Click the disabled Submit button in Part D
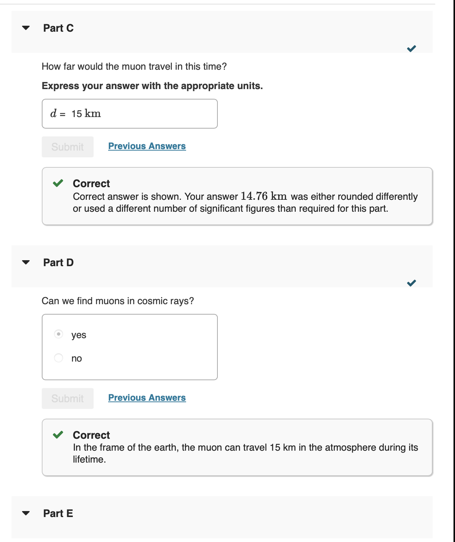 tap(68, 398)
